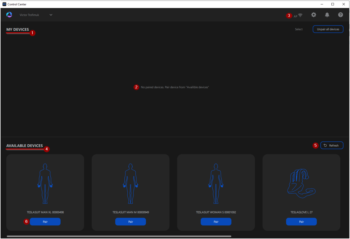Refresh the available devices list
Viewport: 350px width, 239px height.
pyautogui.click(x=332, y=146)
